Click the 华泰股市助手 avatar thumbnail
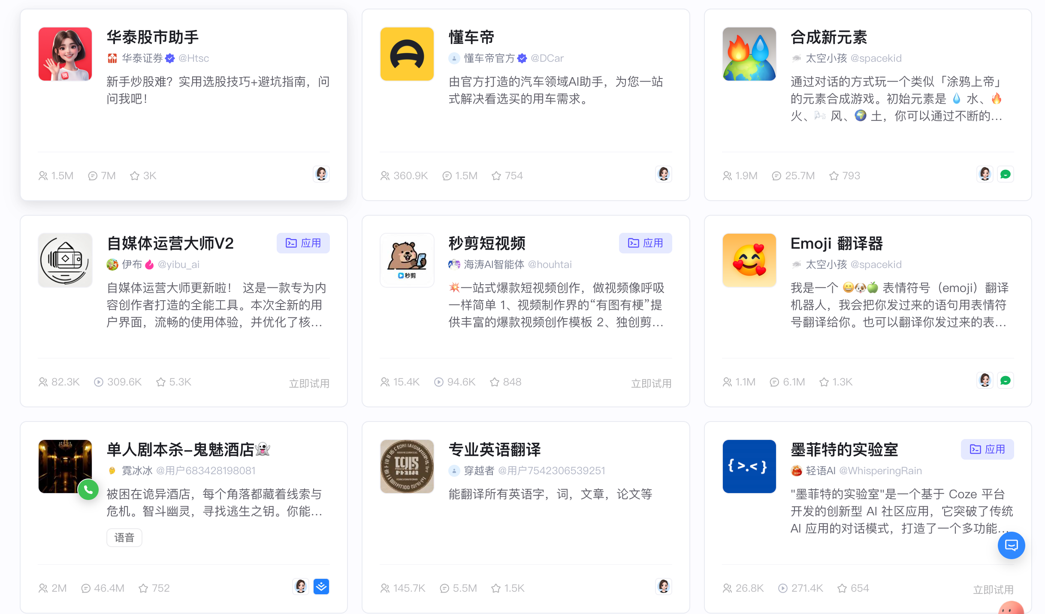This screenshot has height=614, width=1045. pos(65,54)
